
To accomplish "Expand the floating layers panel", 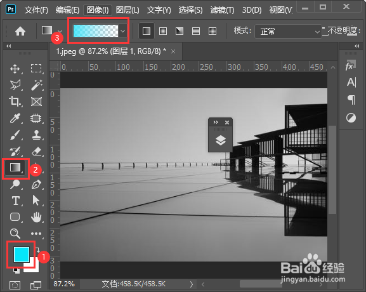I will [x=216, y=123].
